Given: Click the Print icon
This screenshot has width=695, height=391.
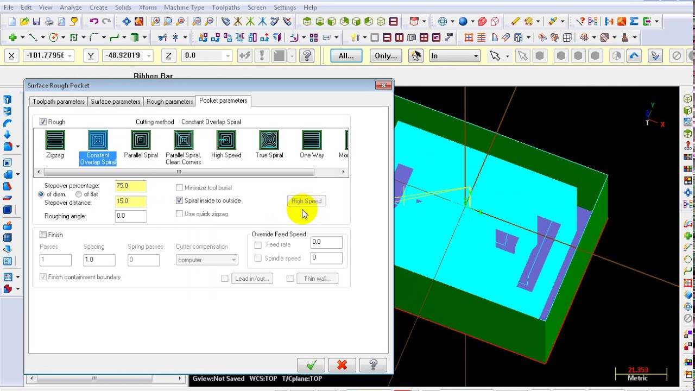Looking at the screenshot, I should 49,22.
